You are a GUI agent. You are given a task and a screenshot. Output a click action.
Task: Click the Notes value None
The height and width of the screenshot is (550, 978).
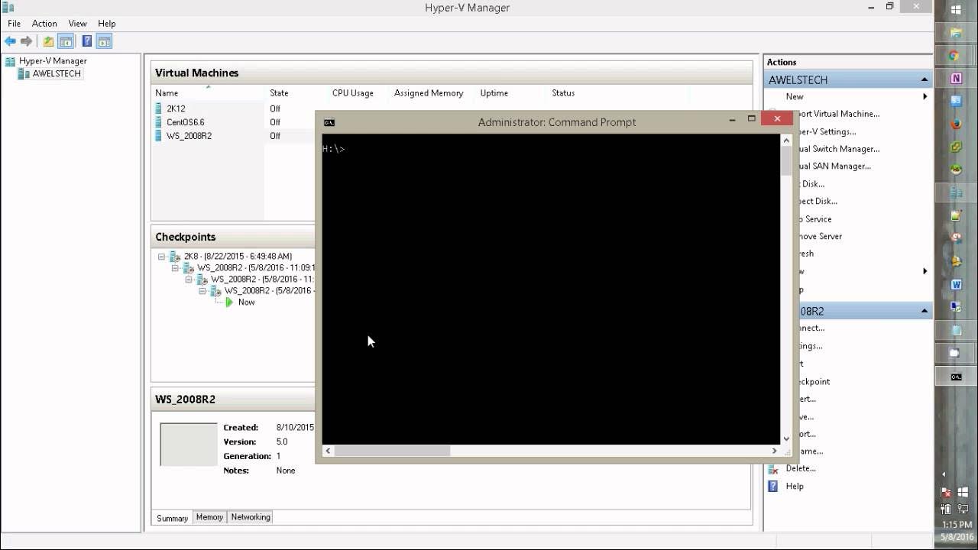click(x=286, y=471)
